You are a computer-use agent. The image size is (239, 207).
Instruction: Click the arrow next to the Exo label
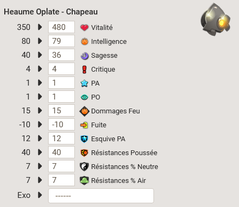(x=40, y=195)
